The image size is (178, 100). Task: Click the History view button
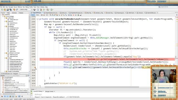pyautogui.click(x=38, y=15)
